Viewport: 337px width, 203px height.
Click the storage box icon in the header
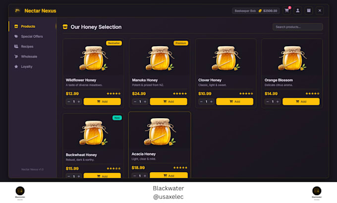309,10
